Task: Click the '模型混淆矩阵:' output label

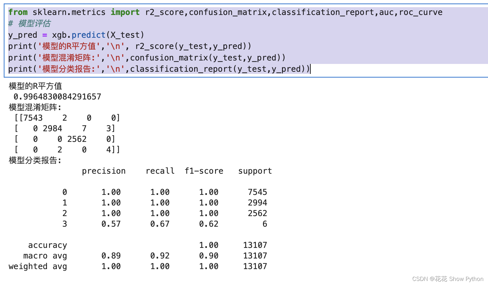Action: tap(35, 107)
